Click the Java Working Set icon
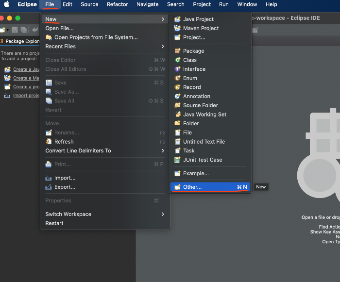The height and width of the screenshot is (282, 340). click(x=178, y=114)
